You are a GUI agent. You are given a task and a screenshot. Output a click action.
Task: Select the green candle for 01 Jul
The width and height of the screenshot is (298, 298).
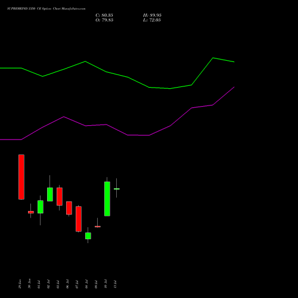click(x=41, y=207)
